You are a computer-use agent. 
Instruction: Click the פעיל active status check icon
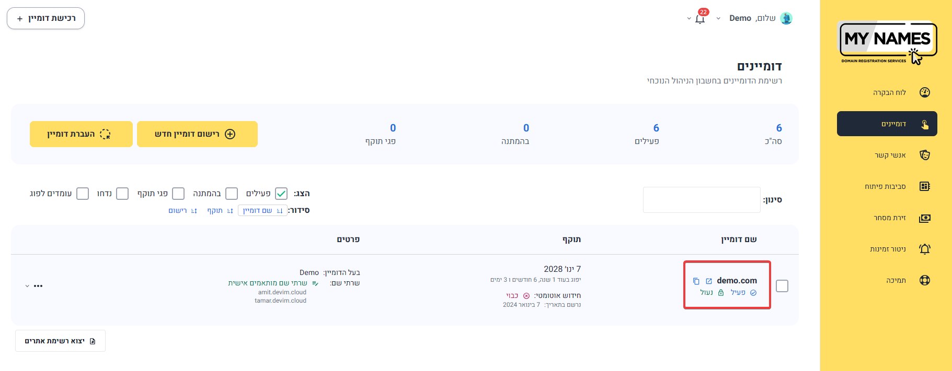pos(753,293)
